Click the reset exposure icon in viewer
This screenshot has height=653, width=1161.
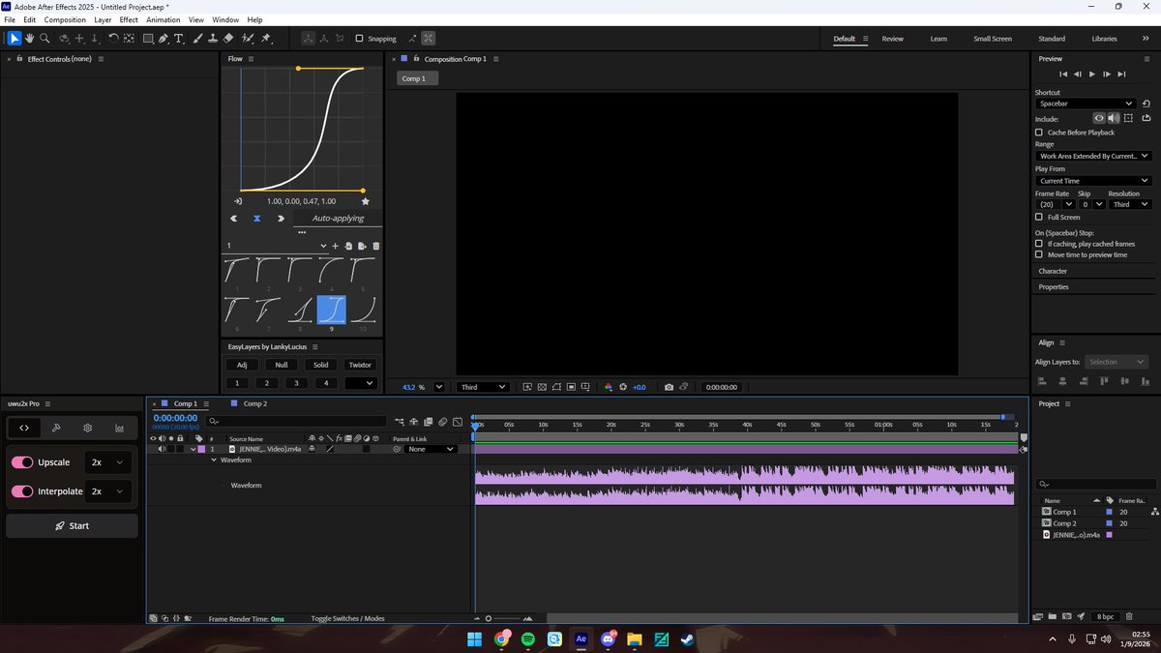coord(623,387)
